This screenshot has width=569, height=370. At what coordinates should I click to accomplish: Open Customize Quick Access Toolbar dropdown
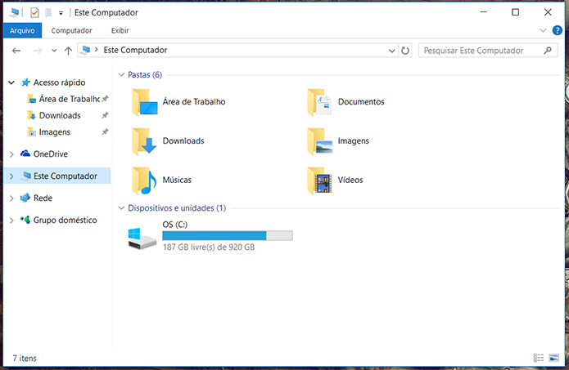tap(61, 13)
